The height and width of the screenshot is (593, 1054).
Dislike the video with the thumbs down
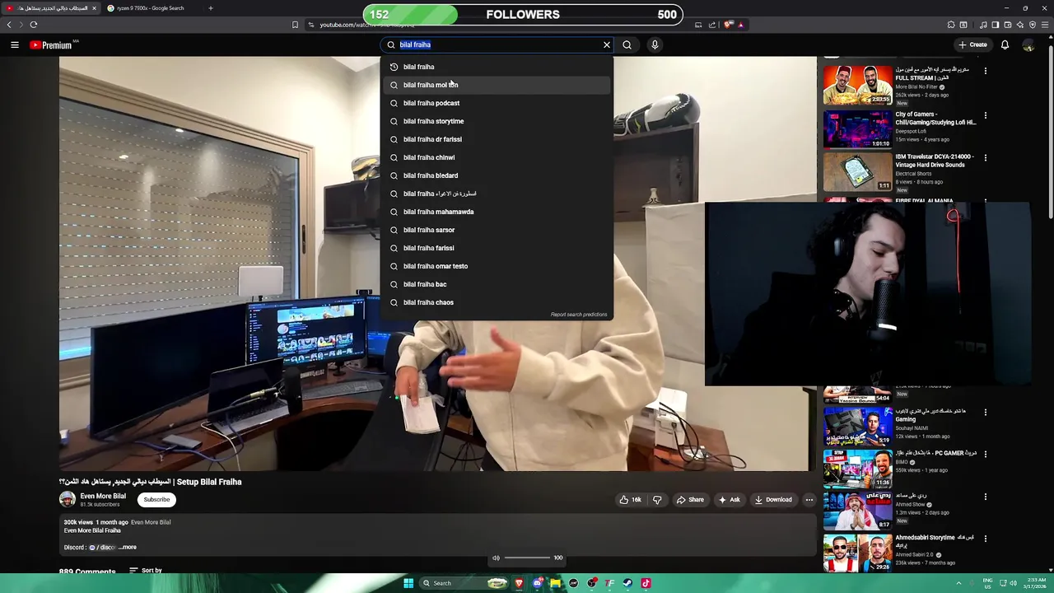(657, 499)
